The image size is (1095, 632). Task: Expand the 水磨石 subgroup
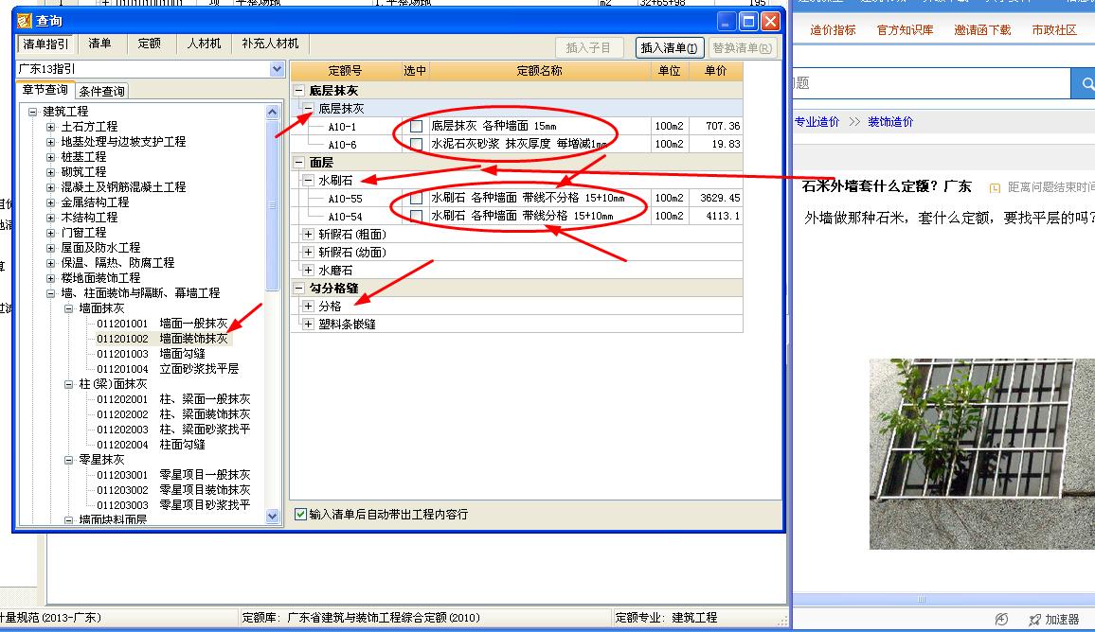[x=308, y=270]
